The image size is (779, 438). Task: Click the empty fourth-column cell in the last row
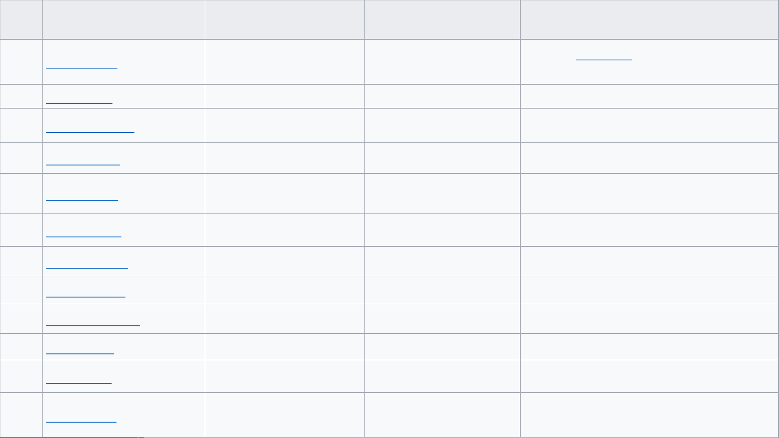(x=442, y=415)
